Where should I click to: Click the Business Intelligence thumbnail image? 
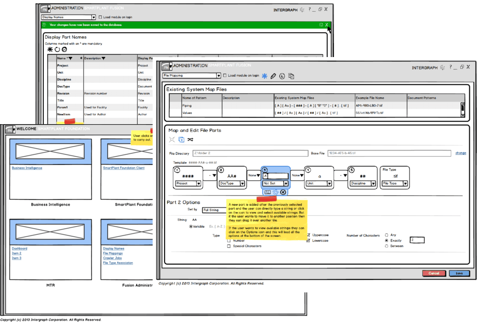[x=50, y=151]
